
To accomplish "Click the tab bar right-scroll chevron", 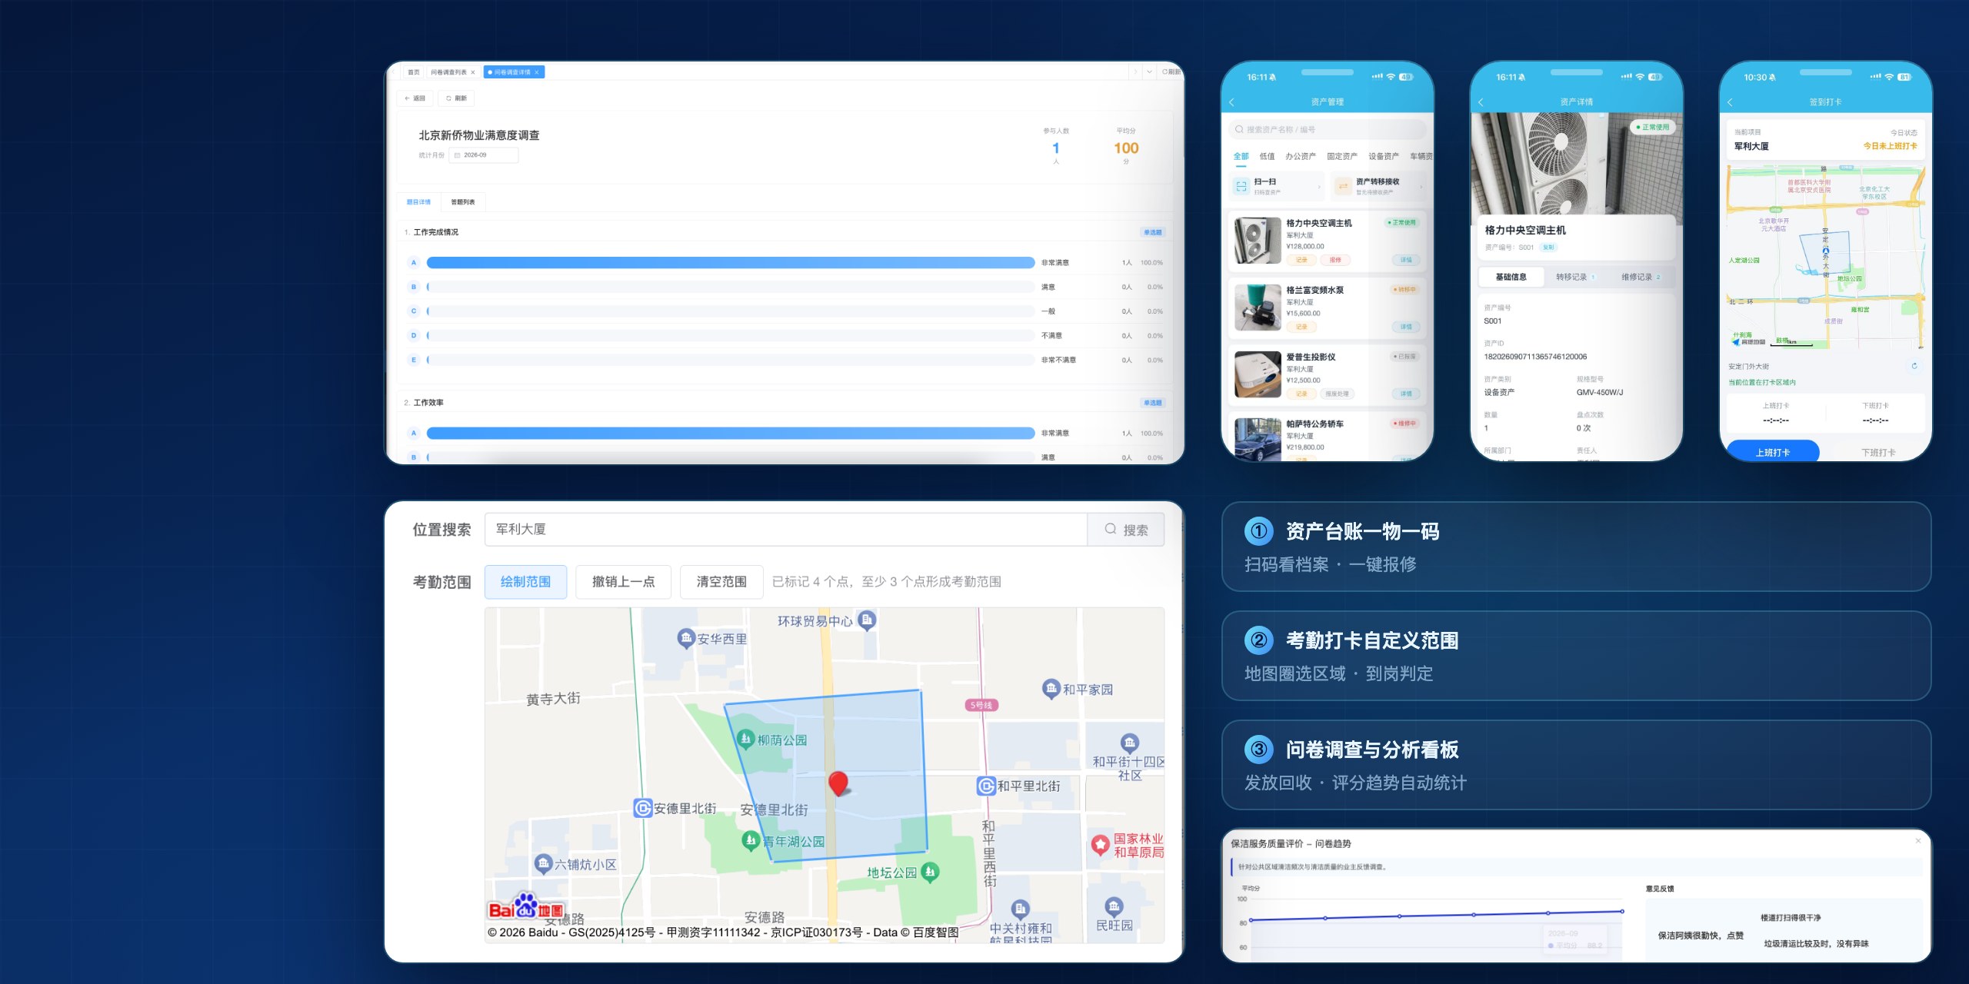I will [1134, 71].
